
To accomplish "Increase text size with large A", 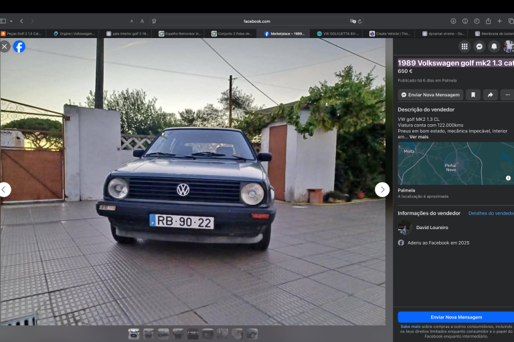I will [143, 21].
